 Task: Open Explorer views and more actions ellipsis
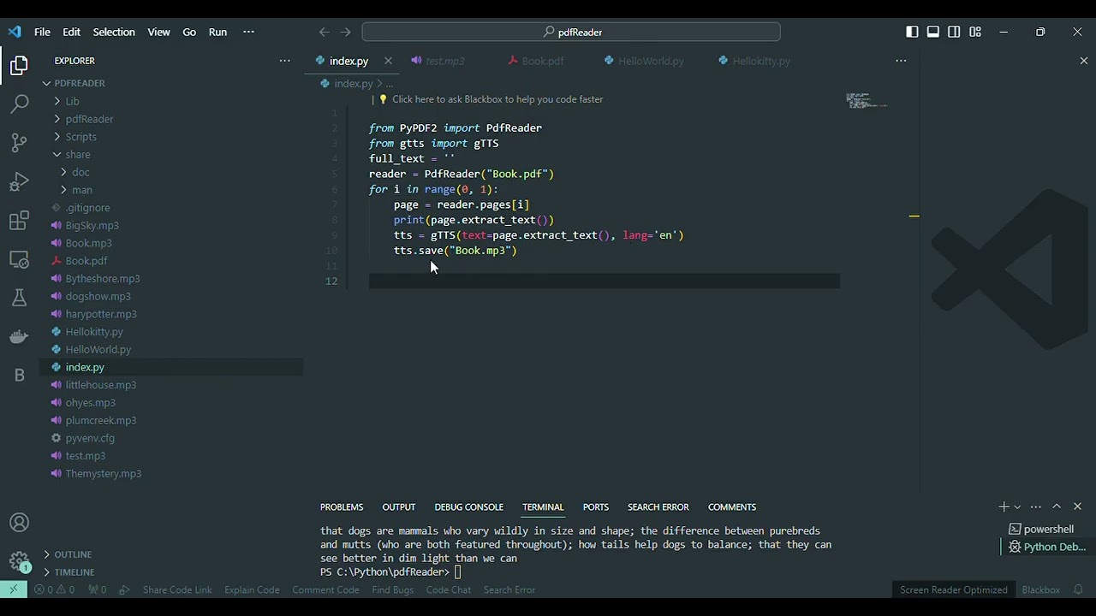click(285, 61)
